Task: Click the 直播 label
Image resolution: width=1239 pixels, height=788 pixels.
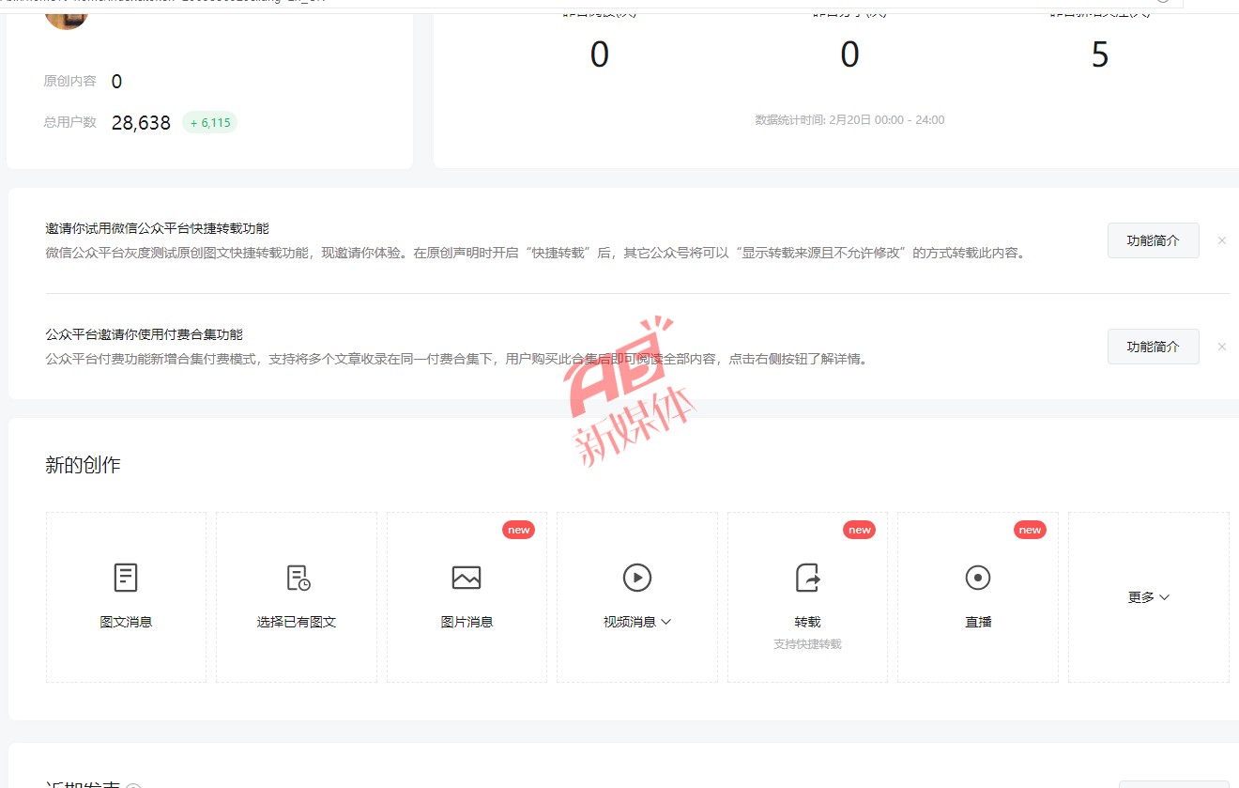Action: 978,622
